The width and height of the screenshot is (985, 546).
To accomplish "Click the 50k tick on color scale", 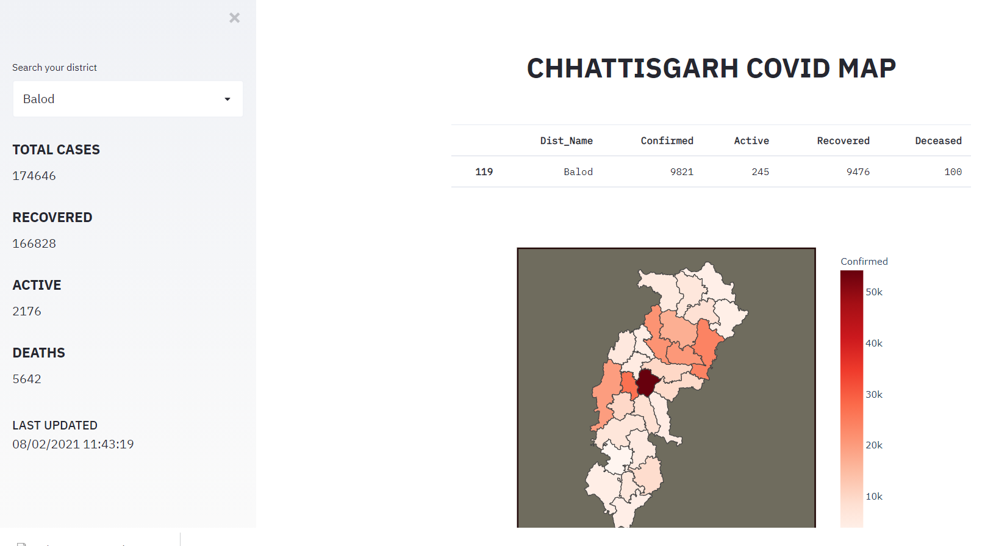I will [874, 292].
